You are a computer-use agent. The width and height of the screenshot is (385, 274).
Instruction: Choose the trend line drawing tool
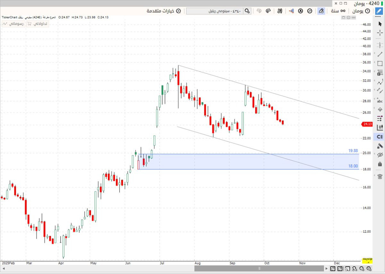pyautogui.click(x=380, y=54)
